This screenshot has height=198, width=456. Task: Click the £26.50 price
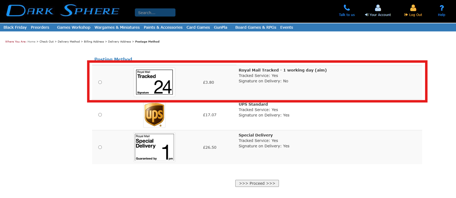(210, 147)
